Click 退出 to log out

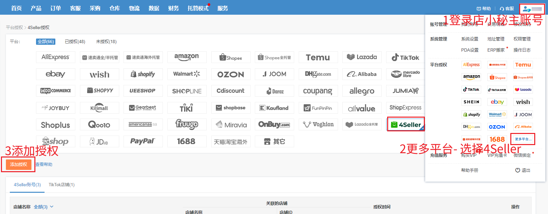(523, 170)
